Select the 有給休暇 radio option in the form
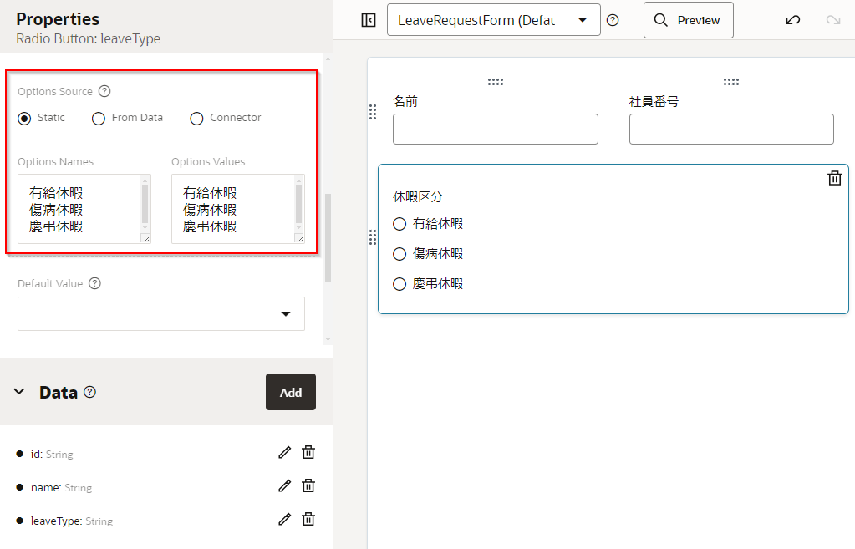This screenshot has height=549, width=855. 400,224
